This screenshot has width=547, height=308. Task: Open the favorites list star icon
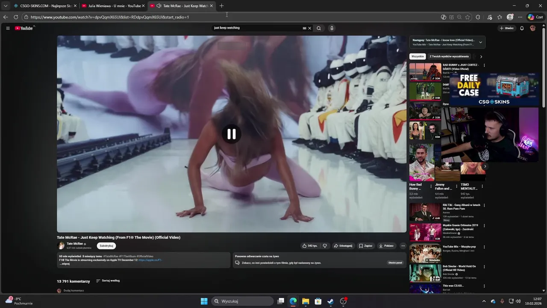click(x=500, y=17)
